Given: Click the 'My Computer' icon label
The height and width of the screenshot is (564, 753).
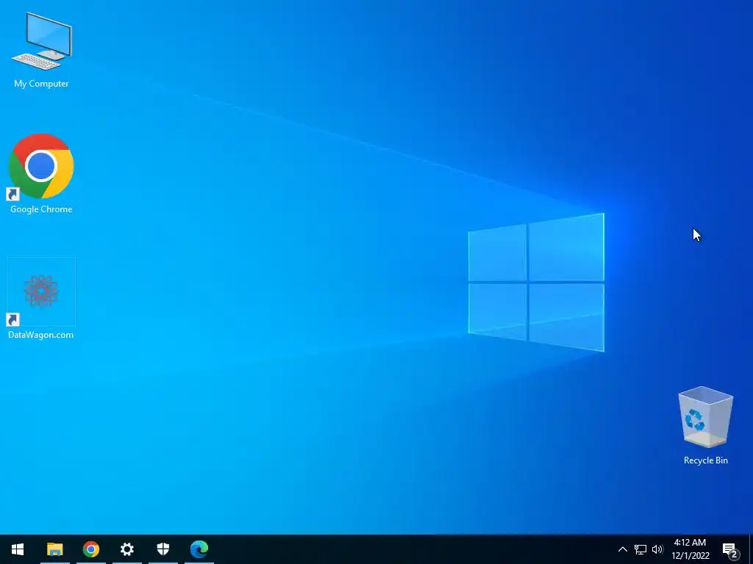Looking at the screenshot, I should point(41,84).
